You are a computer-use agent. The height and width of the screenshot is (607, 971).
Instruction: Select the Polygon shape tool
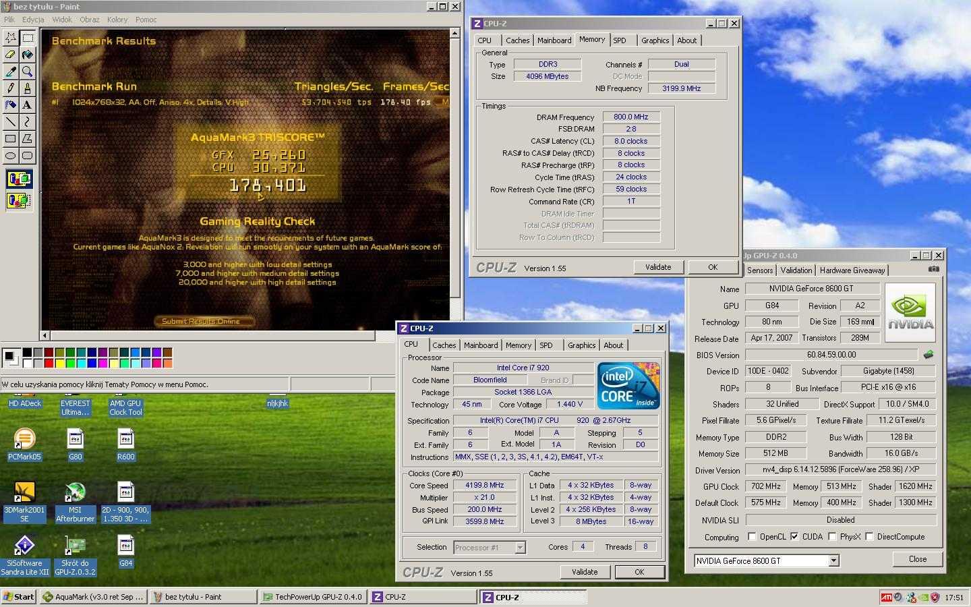coord(28,138)
